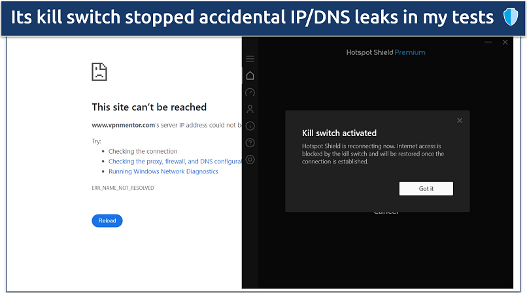The image size is (527, 293).
Task: Open the proxy, firewall, and DNS link
Action: tap(175, 162)
